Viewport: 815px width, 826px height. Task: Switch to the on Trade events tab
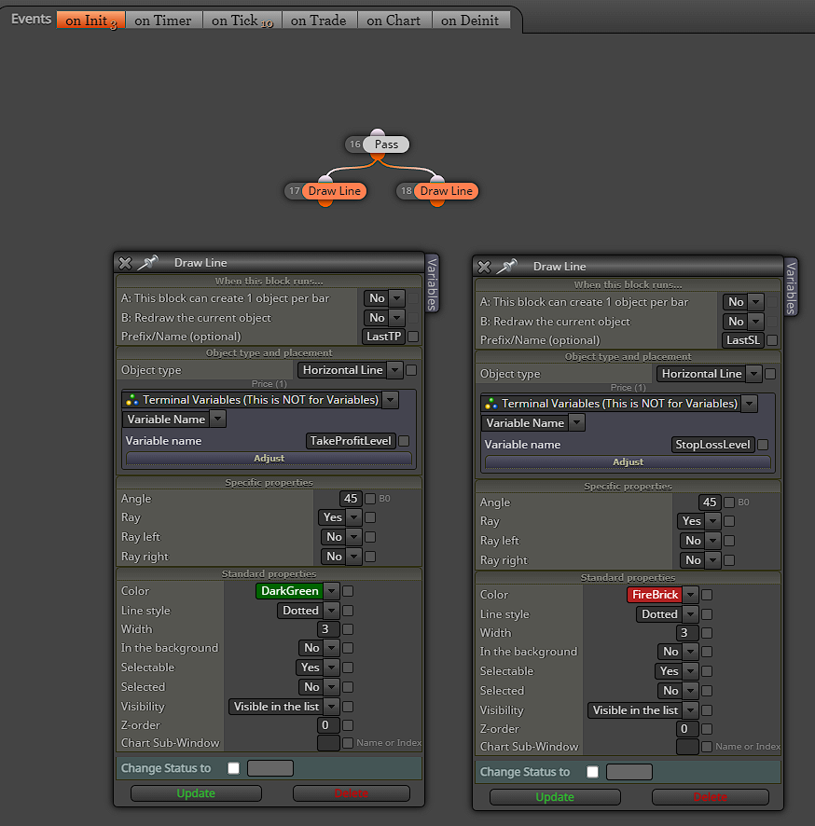(319, 20)
